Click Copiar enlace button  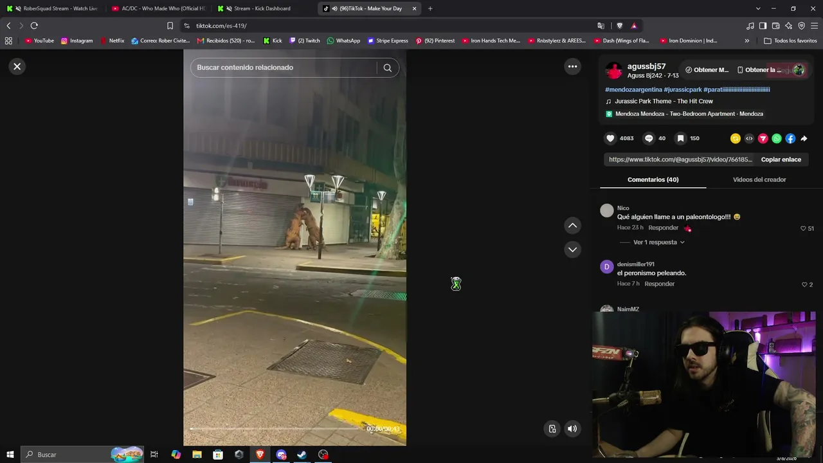click(781, 159)
